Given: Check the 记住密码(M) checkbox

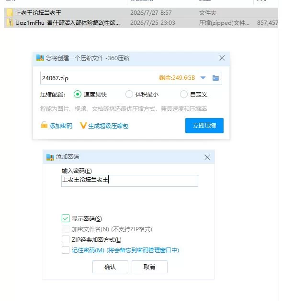Looking at the screenshot, I should pyautogui.click(x=66, y=250).
